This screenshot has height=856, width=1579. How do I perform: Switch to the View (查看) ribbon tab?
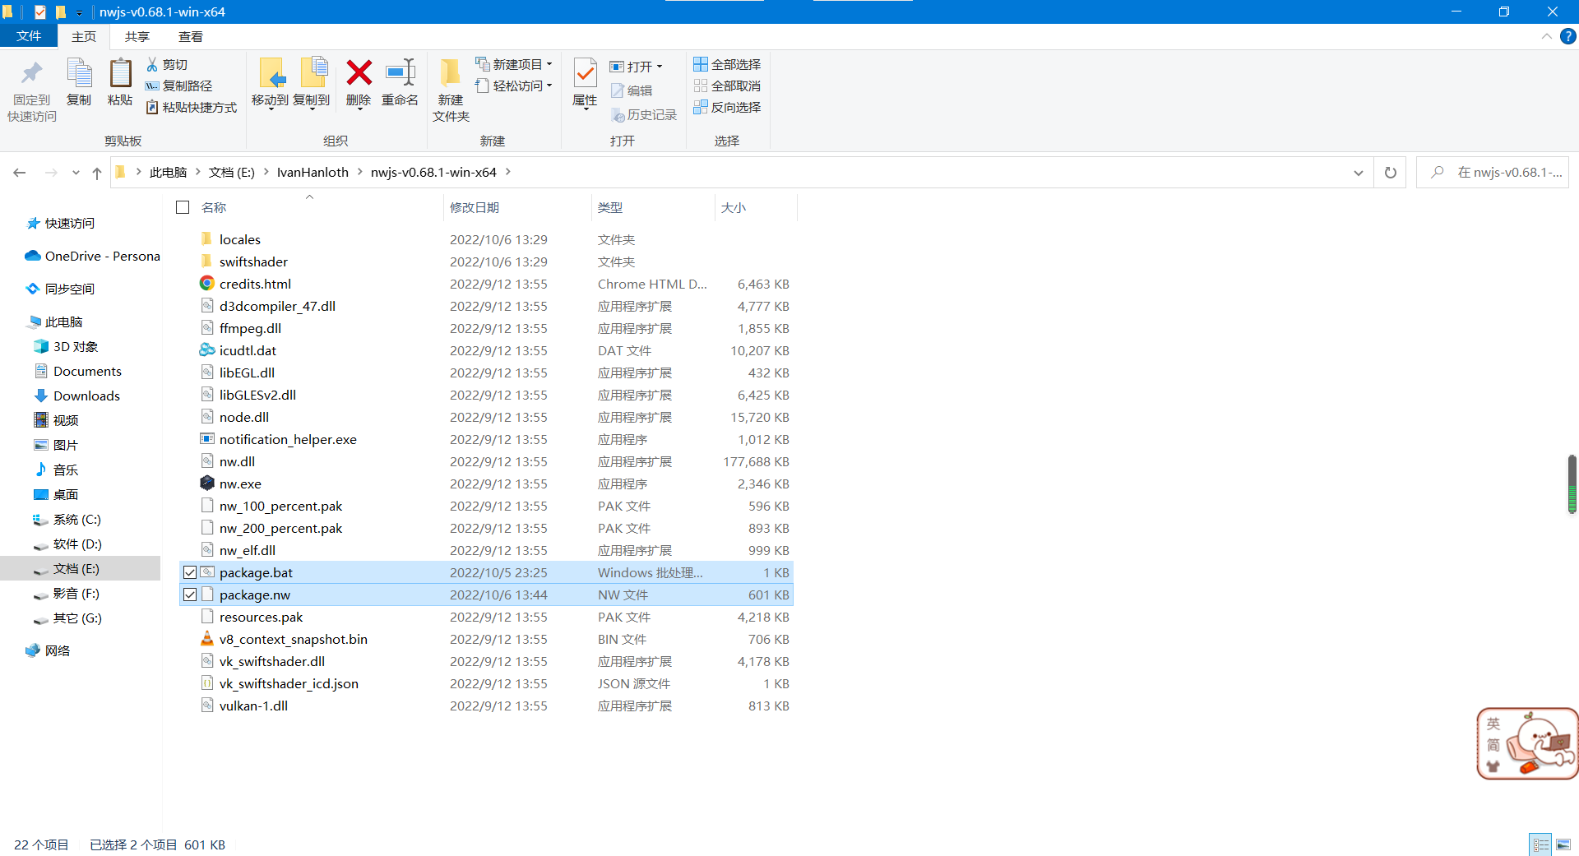(190, 36)
